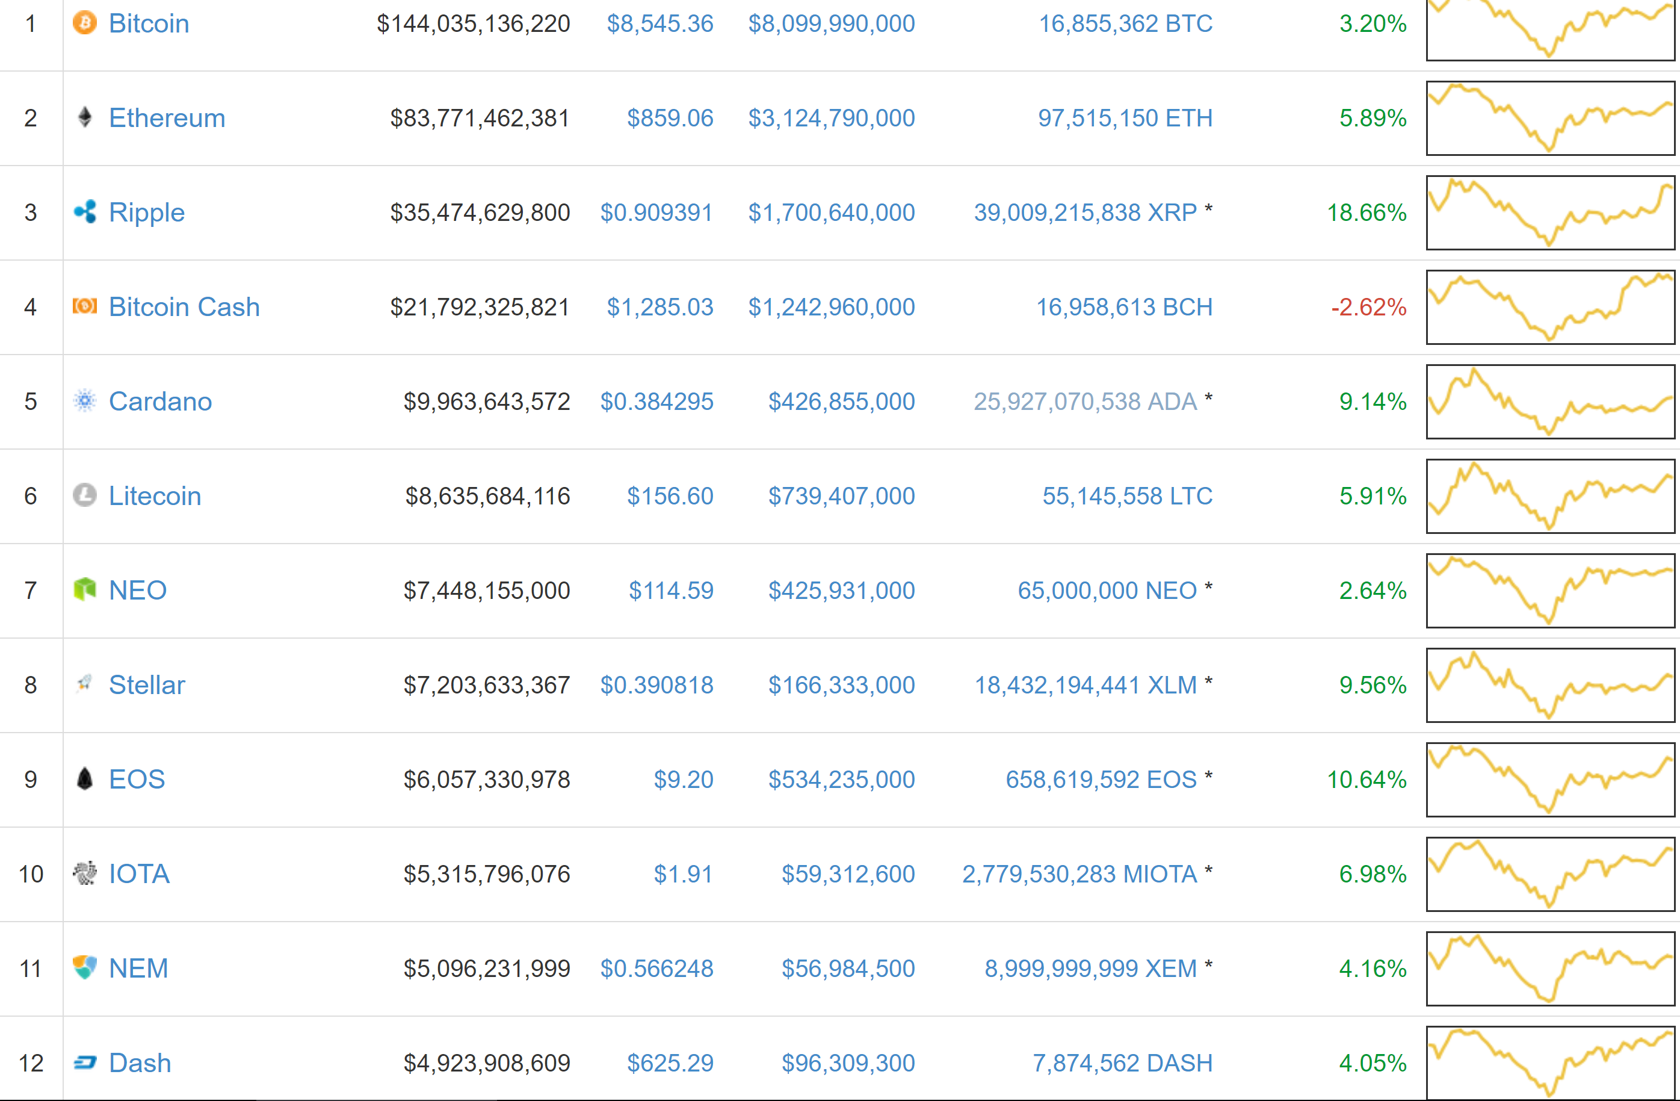Click supply 7,874,562 DASH
Image resolution: width=1680 pixels, height=1101 pixels.
coord(1122,1063)
